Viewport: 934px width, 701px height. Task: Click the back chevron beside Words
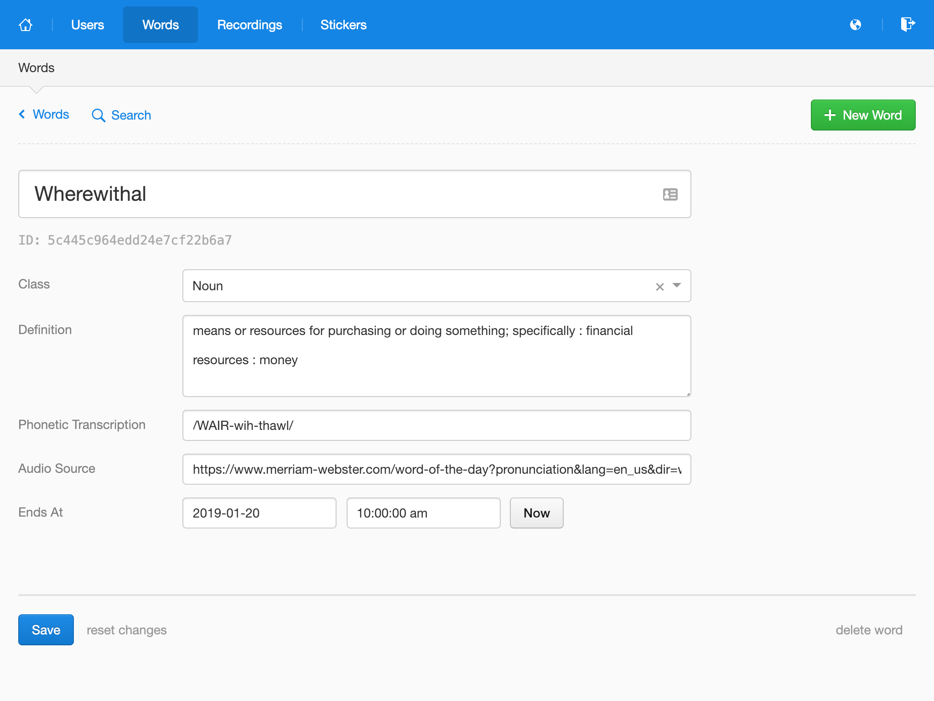(22, 115)
